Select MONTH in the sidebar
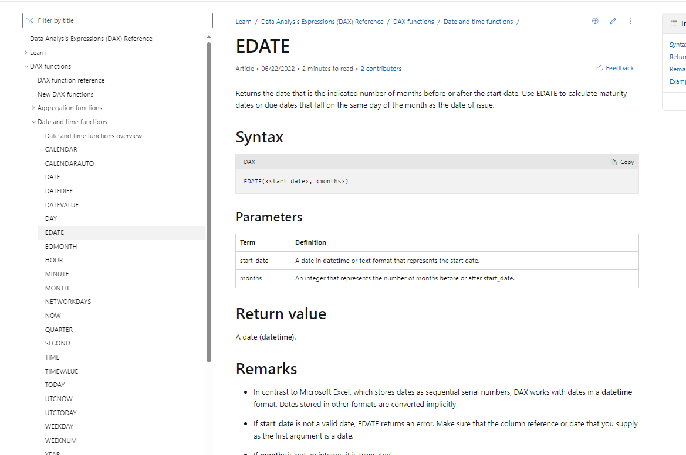The width and height of the screenshot is (686, 455). 57,288
